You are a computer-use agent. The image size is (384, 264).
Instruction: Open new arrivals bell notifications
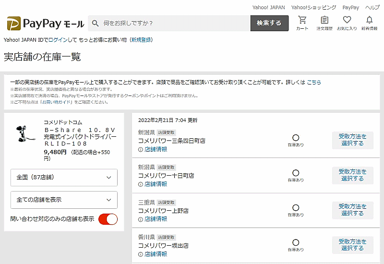coord(369,23)
